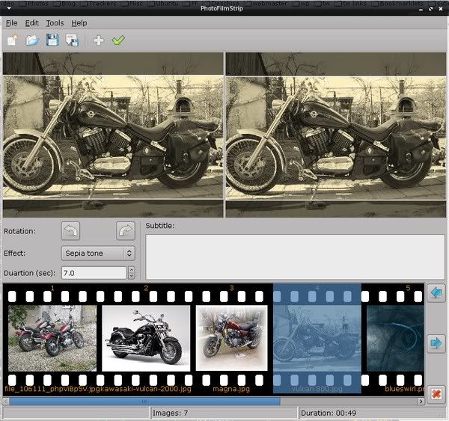449x421 pixels.
Task: Close the PhotoFilmStrip window
Action: (441, 9)
